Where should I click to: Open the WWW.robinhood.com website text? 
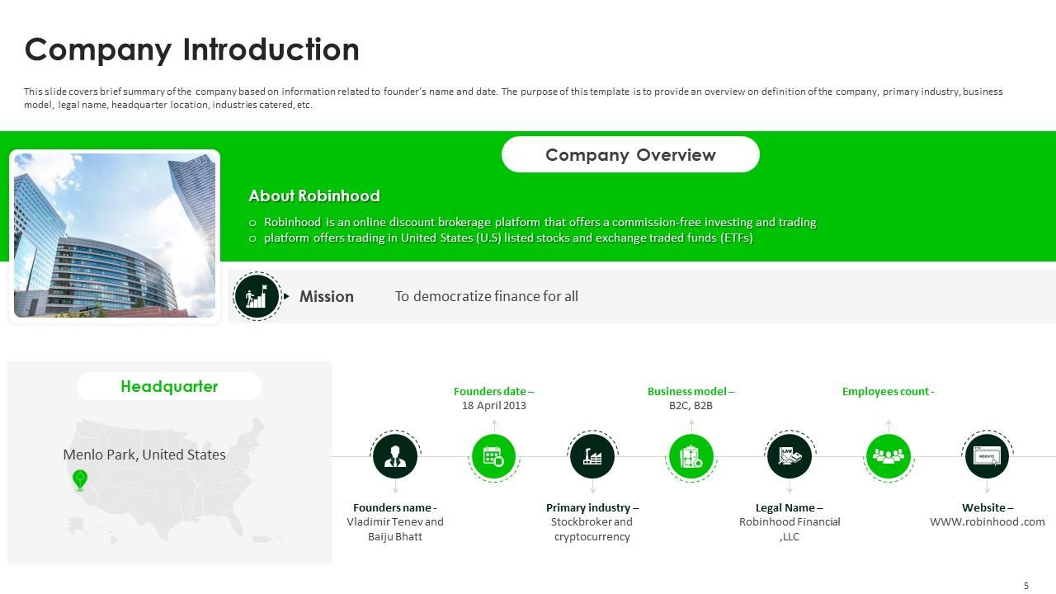click(x=988, y=521)
